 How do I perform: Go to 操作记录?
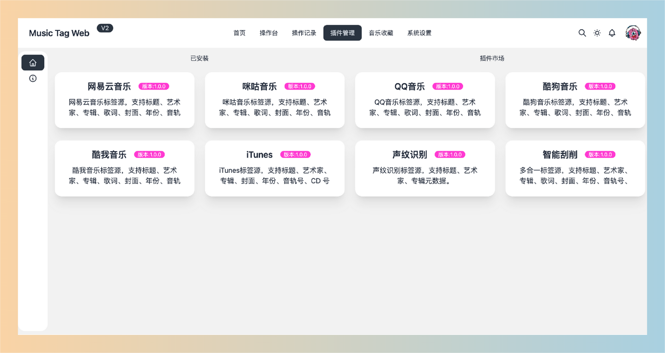pyautogui.click(x=304, y=33)
